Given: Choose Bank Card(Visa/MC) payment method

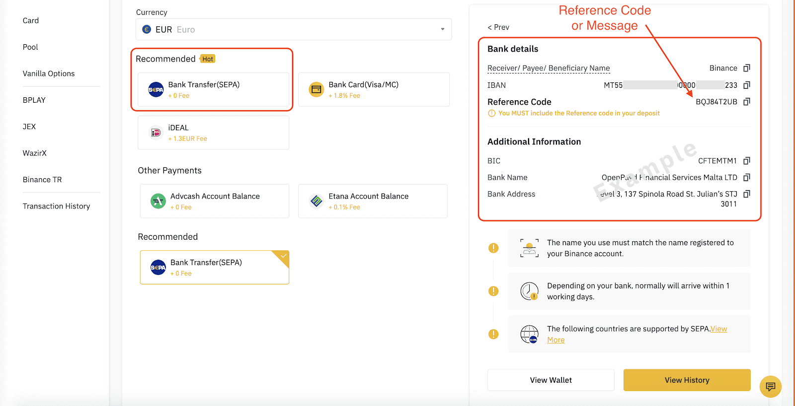Looking at the screenshot, I should coord(374,90).
